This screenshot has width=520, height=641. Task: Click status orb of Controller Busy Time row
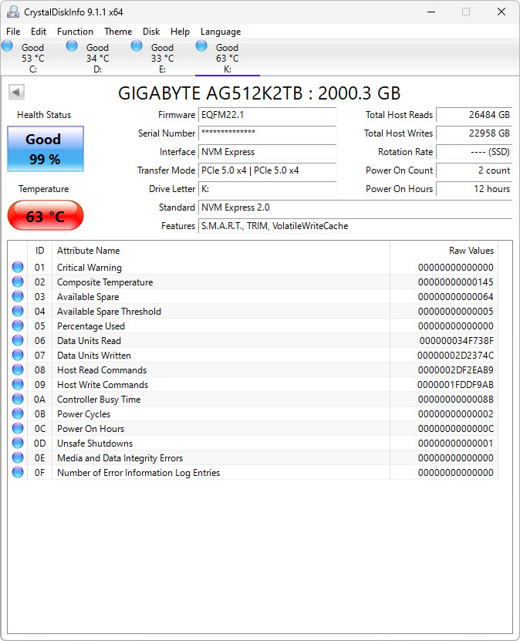coord(18,399)
